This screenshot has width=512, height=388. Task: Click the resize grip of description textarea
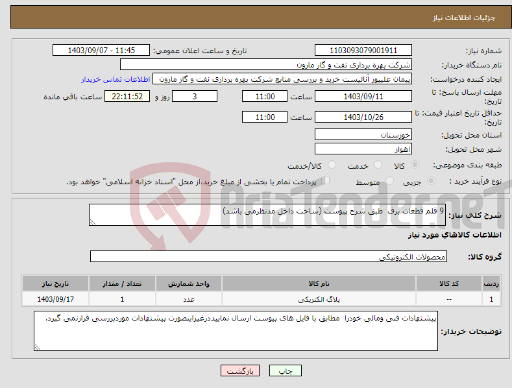(x=93, y=222)
